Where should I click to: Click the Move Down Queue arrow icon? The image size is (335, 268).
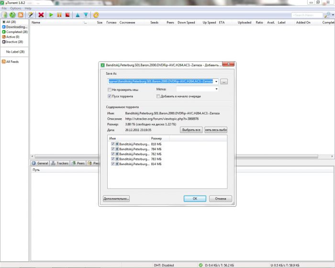pyautogui.click(x=86, y=15)
